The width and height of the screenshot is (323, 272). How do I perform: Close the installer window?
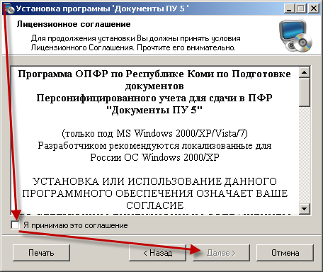coord(314,8)
